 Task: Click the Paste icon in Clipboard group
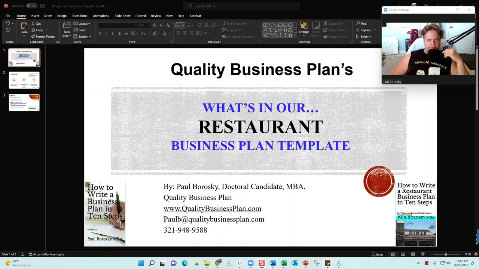point(24,26)
